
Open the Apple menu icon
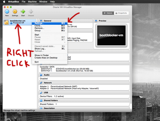4,2
